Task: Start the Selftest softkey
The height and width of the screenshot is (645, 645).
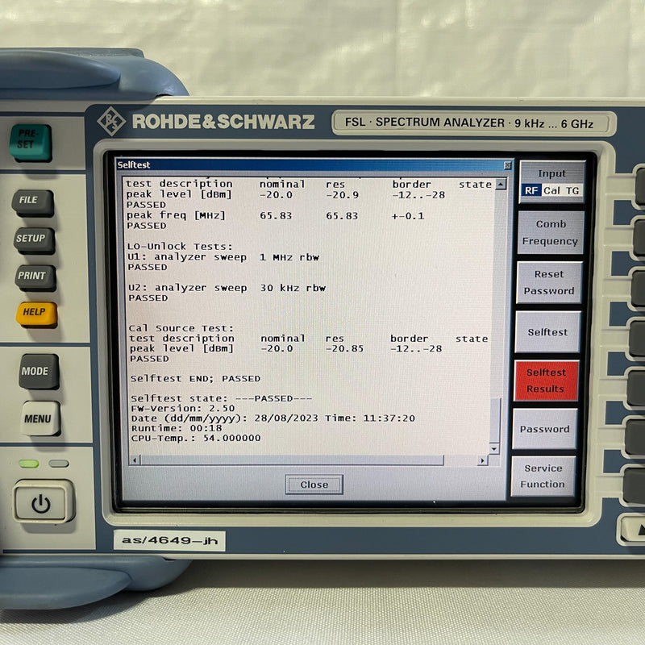Action: [547, 331]
